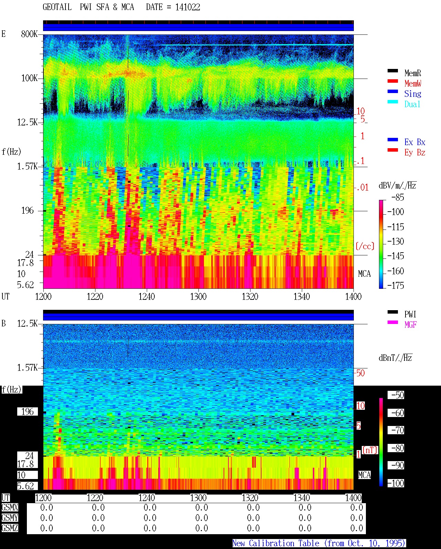Screen dimensions: 441x549
Task: Click the PWI legend label
Action: [410, 314]
